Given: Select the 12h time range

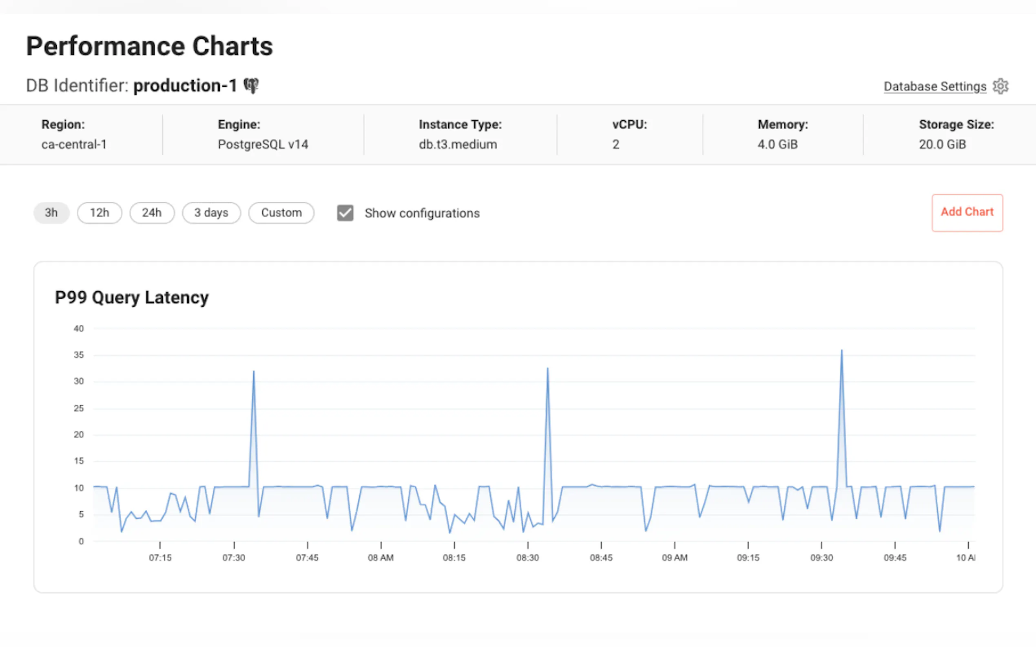Looking at the screenshot, I should pos(100,213).
